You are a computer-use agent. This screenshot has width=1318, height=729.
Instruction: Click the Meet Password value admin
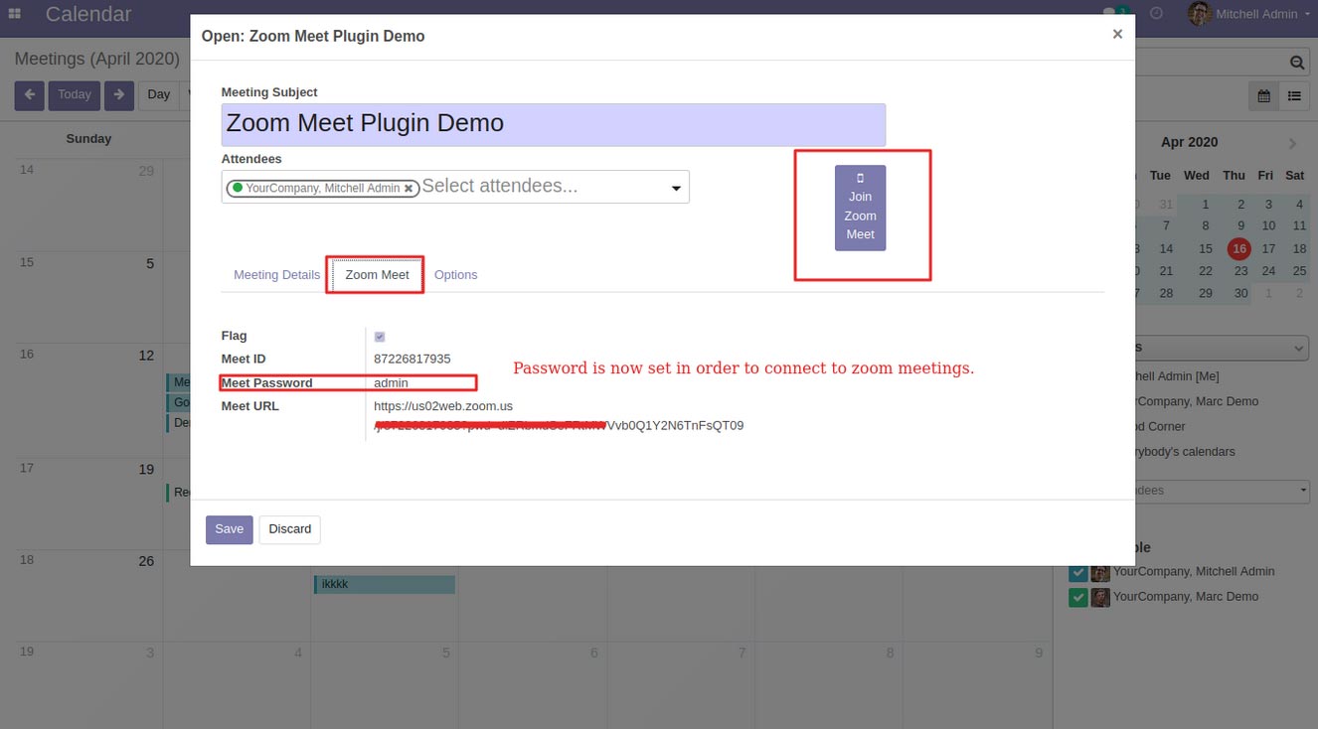(x=391, y=383)
